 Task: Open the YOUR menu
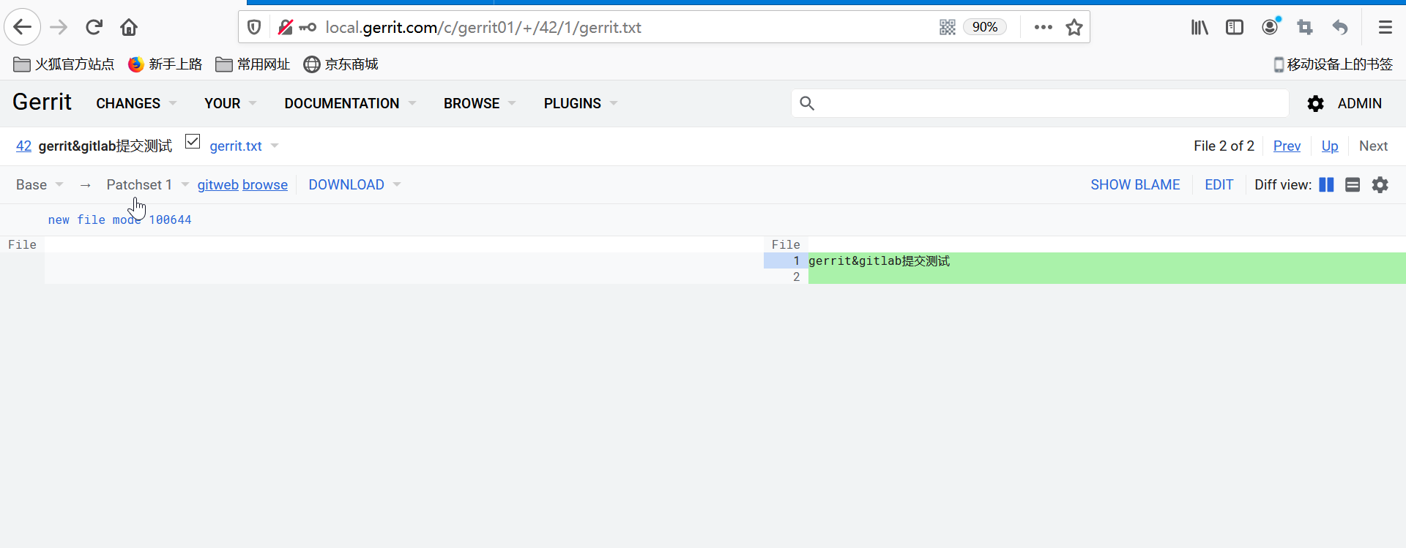(230, 103)
